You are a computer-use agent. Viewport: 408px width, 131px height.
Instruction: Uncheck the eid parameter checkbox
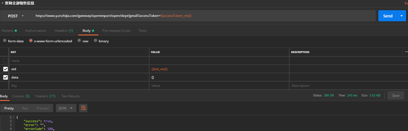pyautogui.click(x=6, y=69)
